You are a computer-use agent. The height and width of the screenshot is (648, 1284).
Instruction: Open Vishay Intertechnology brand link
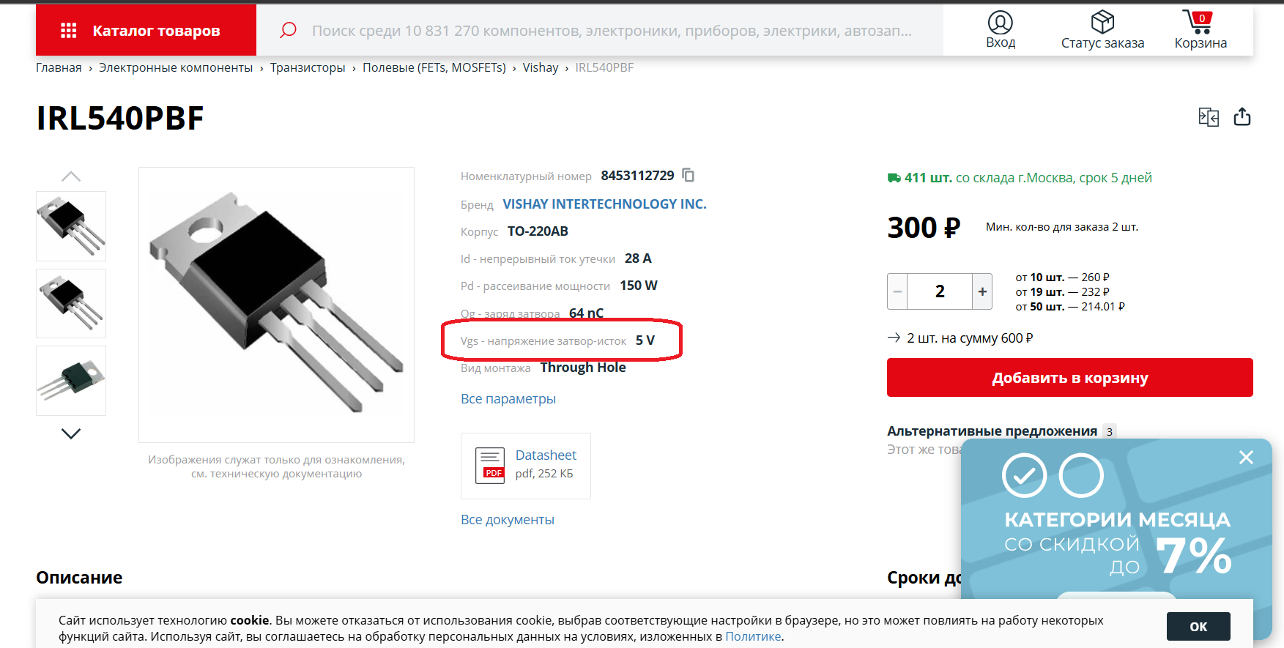point(604,204)
